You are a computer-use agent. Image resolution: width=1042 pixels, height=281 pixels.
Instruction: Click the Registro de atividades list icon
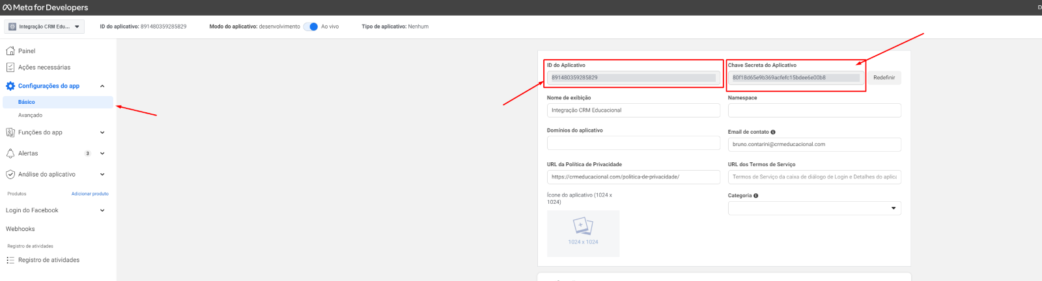(10, 260)
